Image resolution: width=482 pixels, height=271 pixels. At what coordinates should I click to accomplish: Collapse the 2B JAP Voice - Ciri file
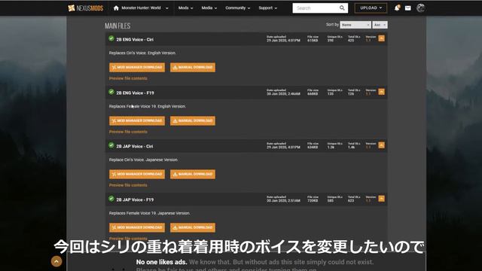click(381, 145)
